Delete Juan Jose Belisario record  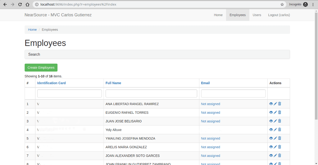click(279, 121)
